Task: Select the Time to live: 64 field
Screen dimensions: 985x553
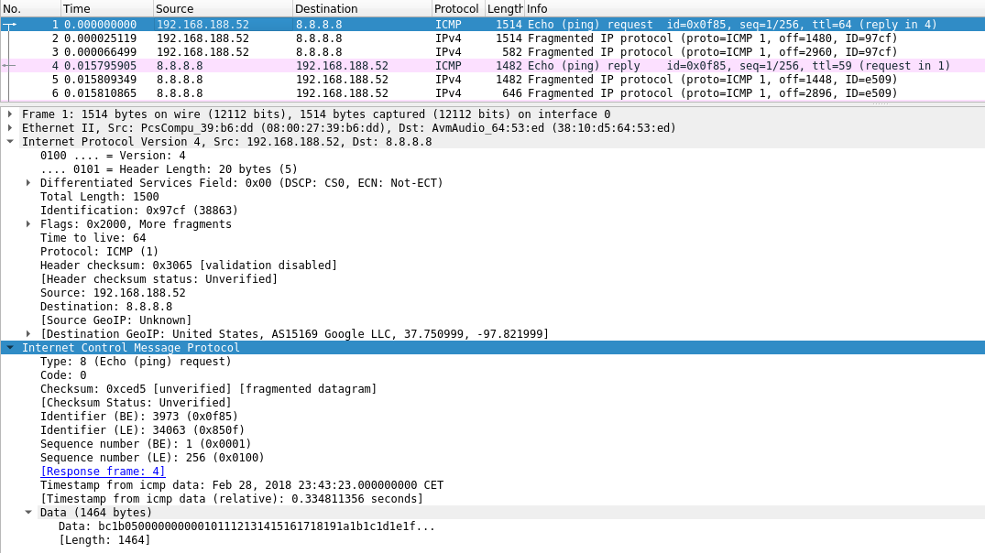Action: (93, 238)
